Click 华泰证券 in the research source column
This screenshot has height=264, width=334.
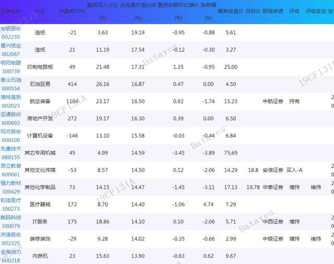click(x=273, y=187)
